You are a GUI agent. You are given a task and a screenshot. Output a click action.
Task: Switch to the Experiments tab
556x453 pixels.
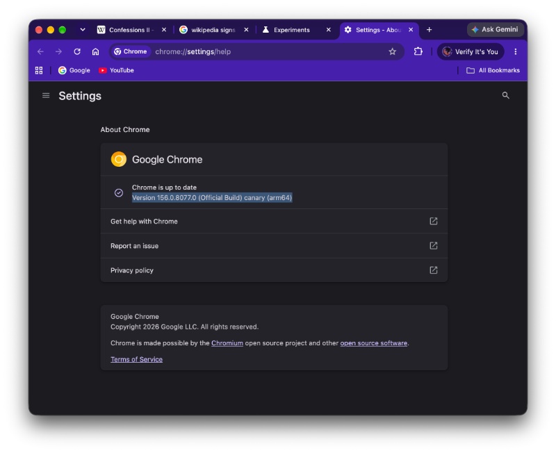[291, 30]
